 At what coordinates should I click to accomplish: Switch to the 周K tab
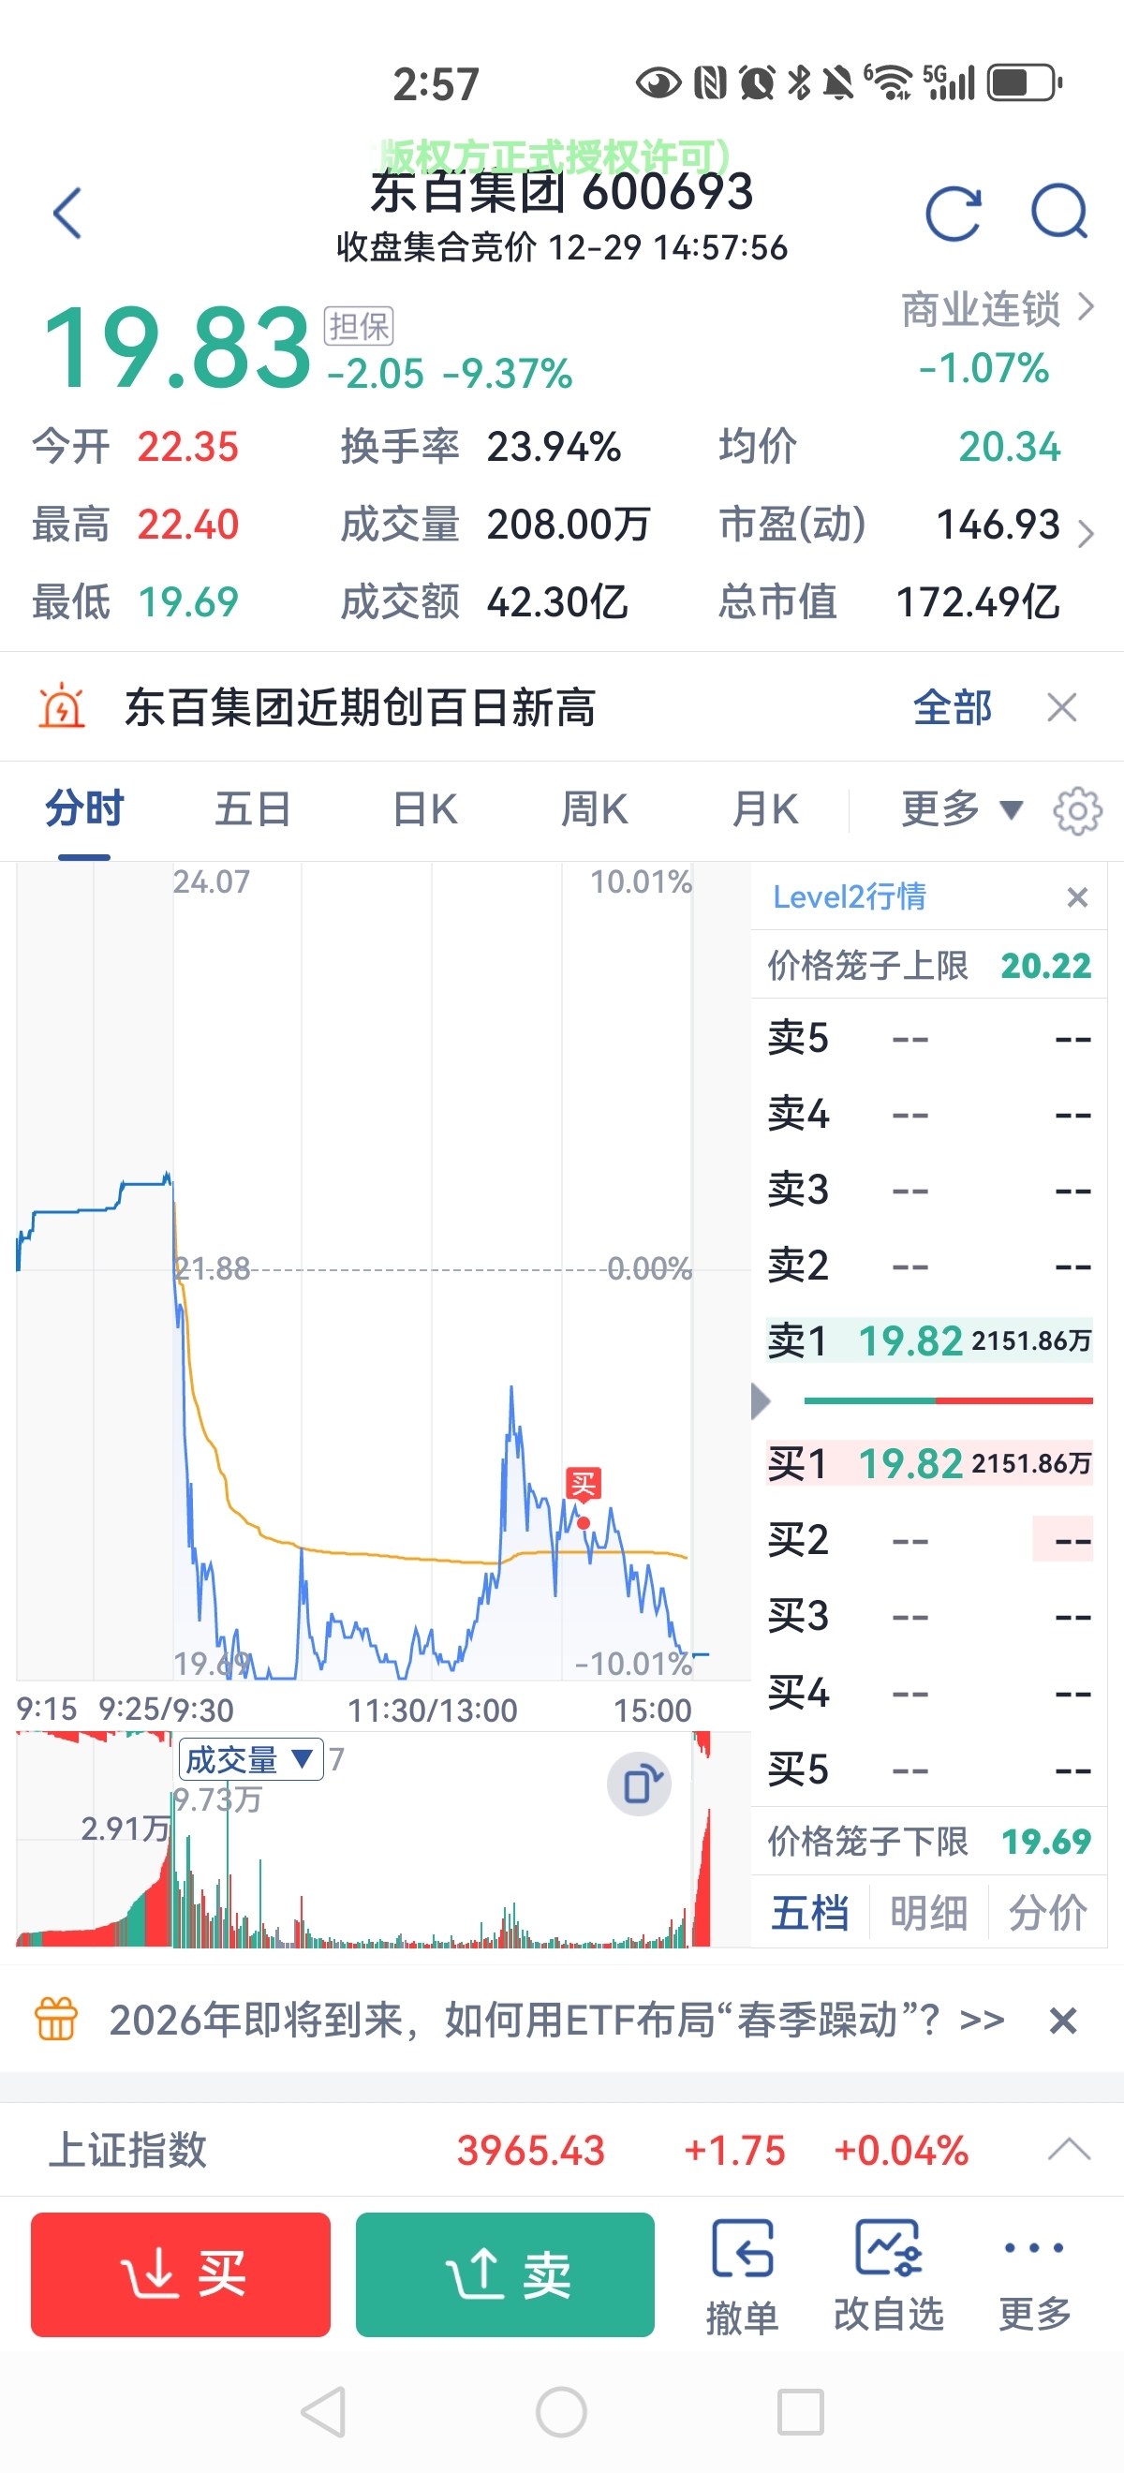pyautogui.click(x=594, y=809)
